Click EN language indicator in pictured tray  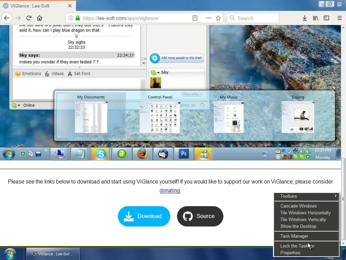click(264, 154)
